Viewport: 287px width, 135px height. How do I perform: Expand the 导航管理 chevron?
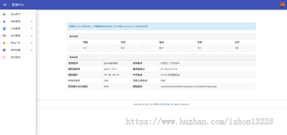[32, 21]
